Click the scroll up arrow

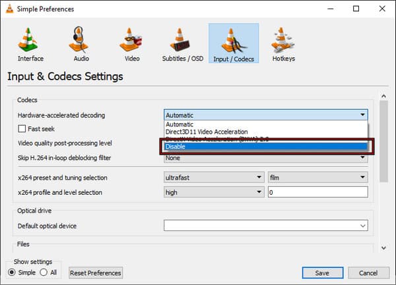pyautogui.click(x=383, y=96)
